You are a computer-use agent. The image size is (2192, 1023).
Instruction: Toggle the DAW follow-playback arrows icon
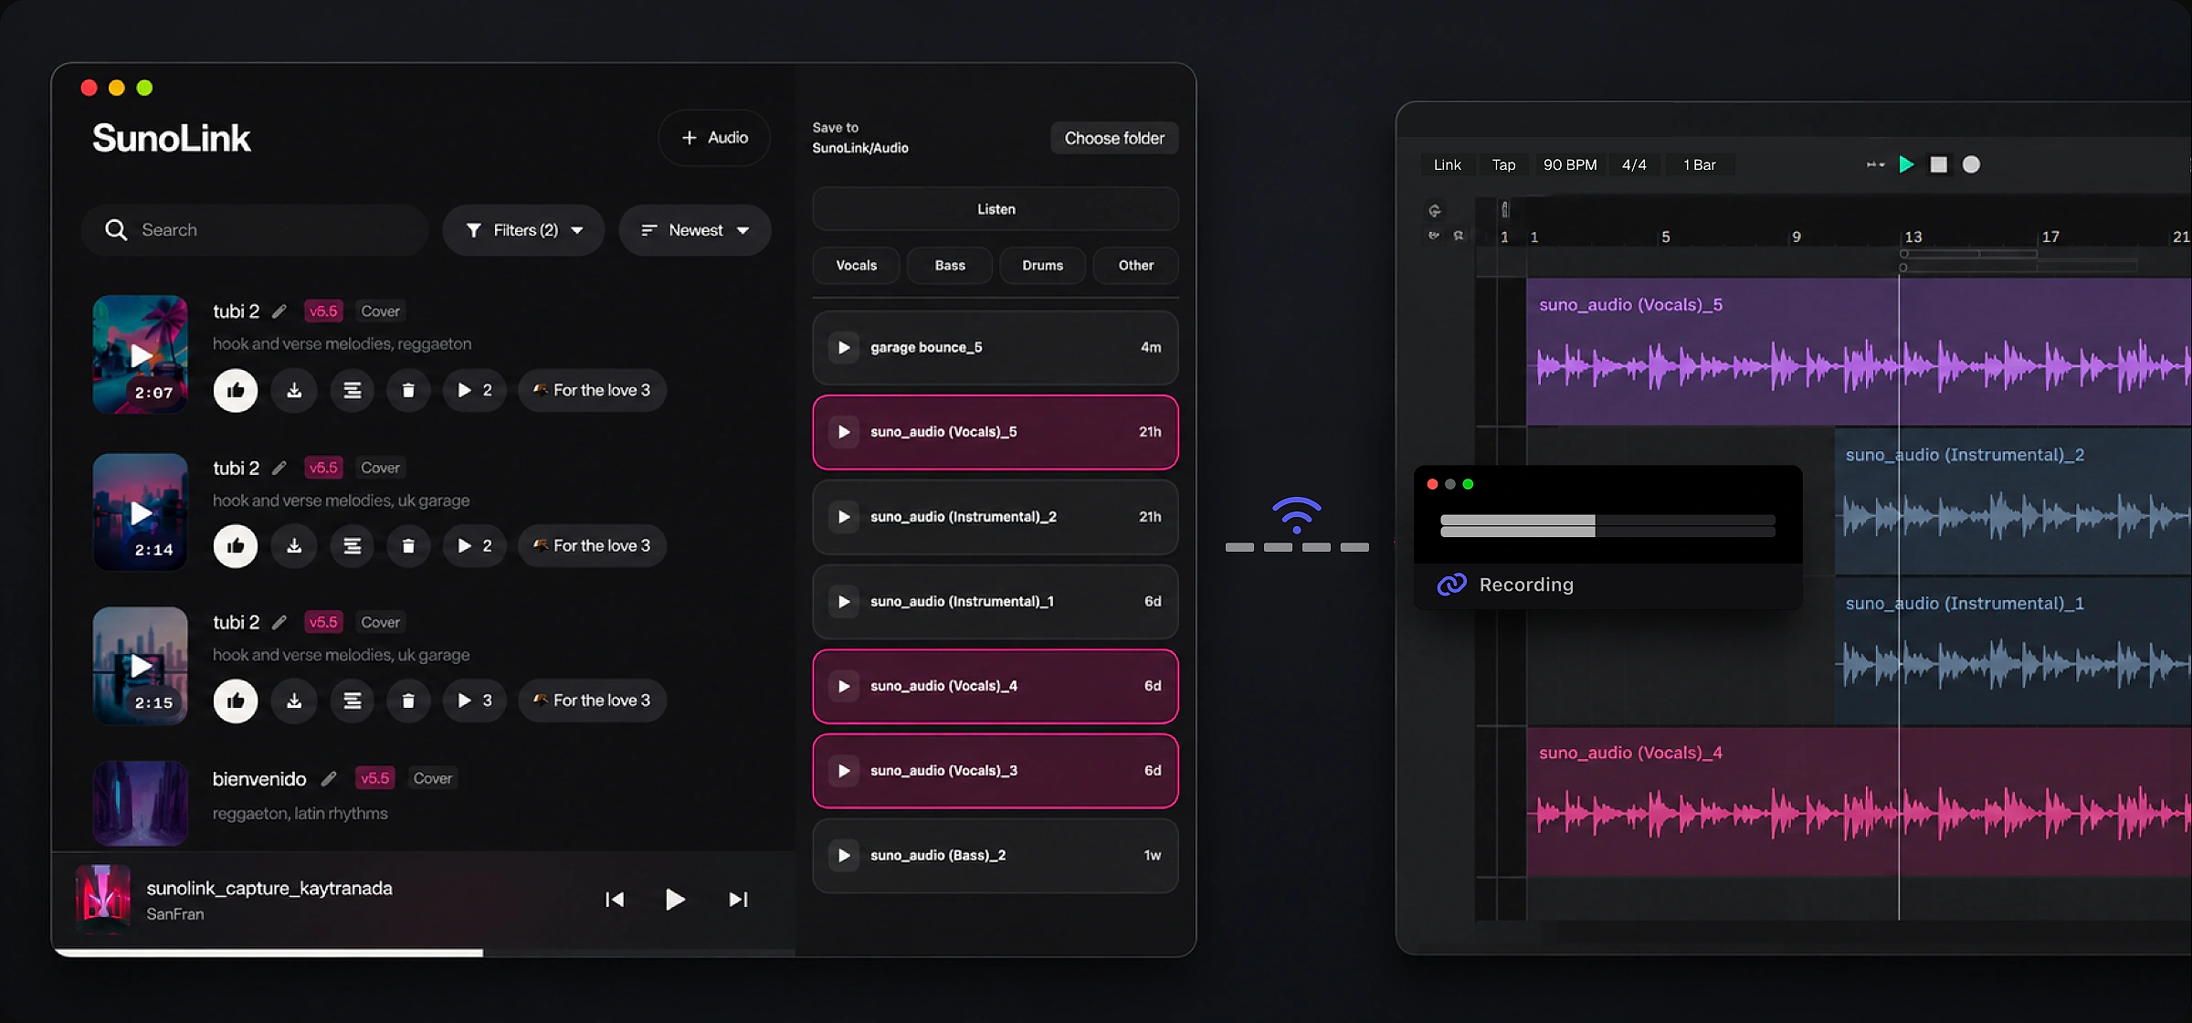coord(1875,165)
